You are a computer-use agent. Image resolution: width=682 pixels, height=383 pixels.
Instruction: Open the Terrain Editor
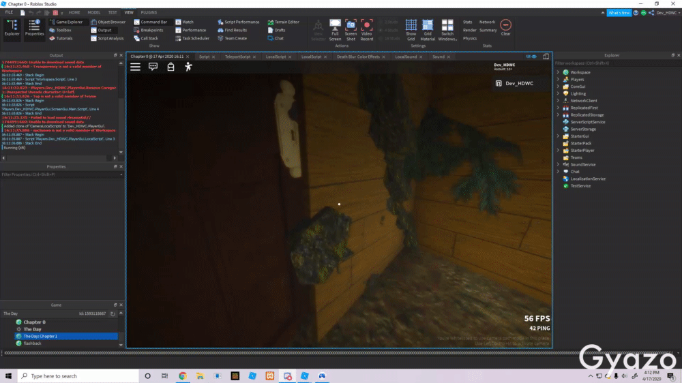283,22
